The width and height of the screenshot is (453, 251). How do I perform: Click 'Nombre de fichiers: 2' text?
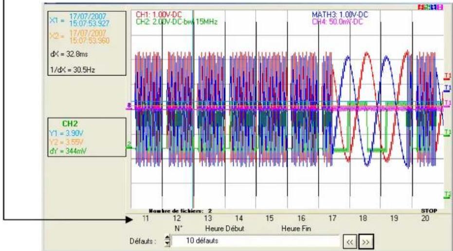click(180, 211)
